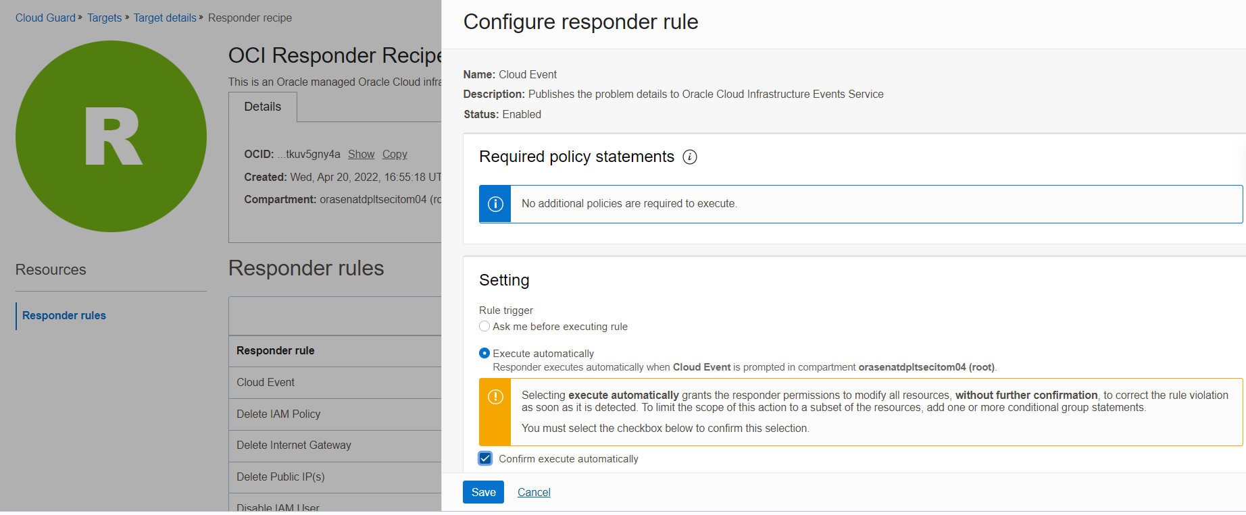This screenshot has height=515, width=1246.
Task: Open Responder rules in Resources sidebar
Action: 64,316
